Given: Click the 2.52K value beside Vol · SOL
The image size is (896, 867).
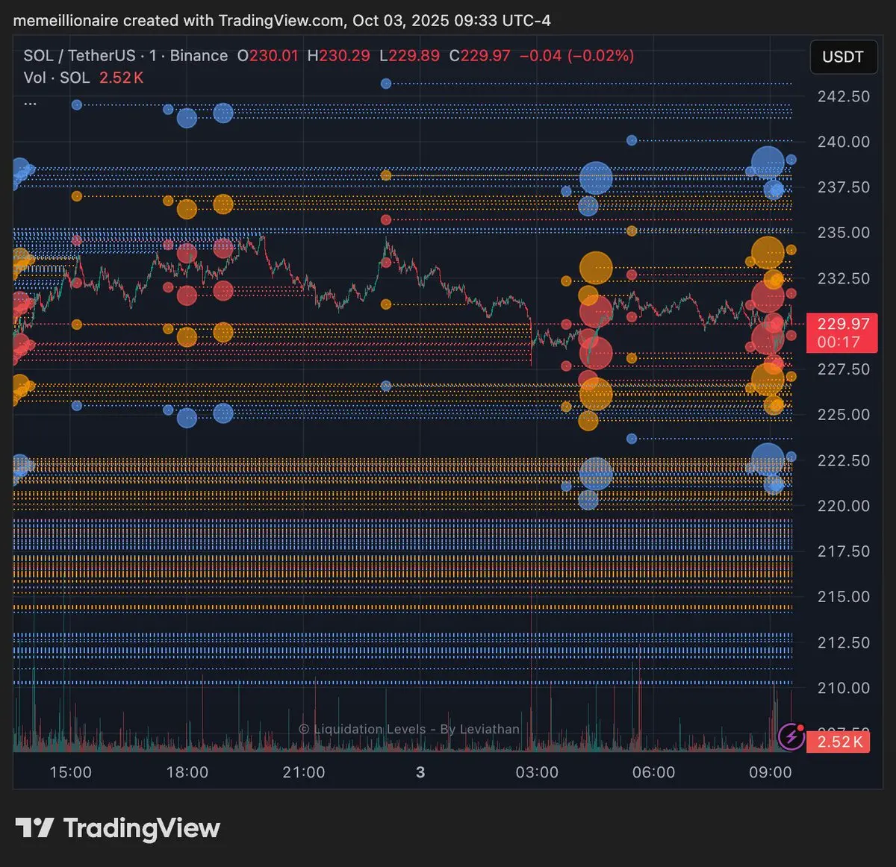Looking at the screenshot, I should (x=121, y=78).
